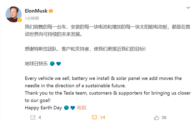Click the blue heart after "地球日快乐"
This screenshot has height=123, width=192.
(x=59, y=64)
